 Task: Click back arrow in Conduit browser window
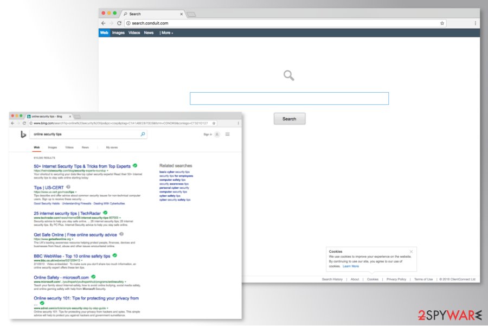104,23
